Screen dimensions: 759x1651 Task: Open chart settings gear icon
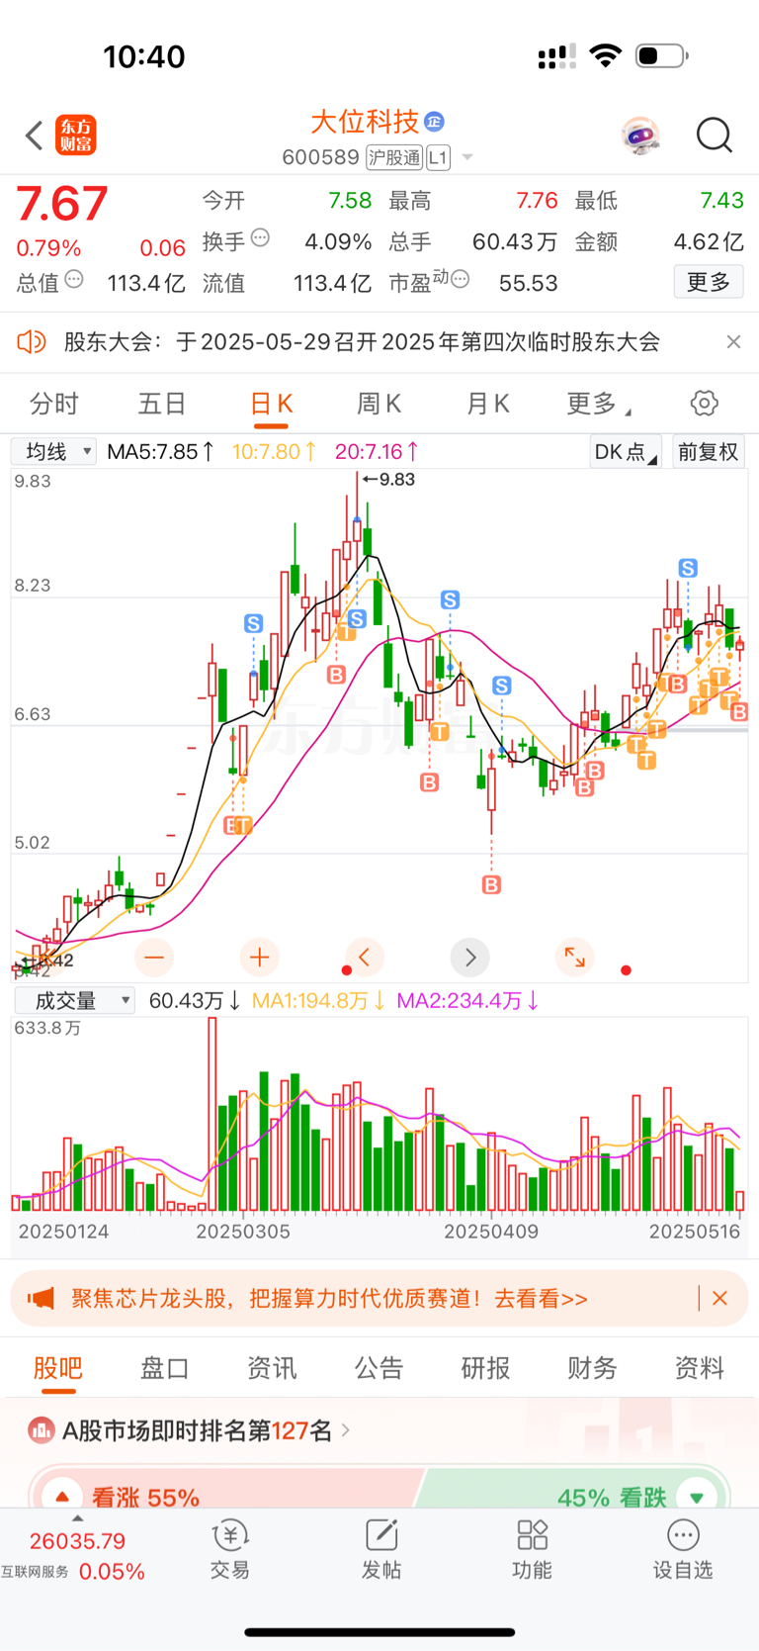pos(704,404)
